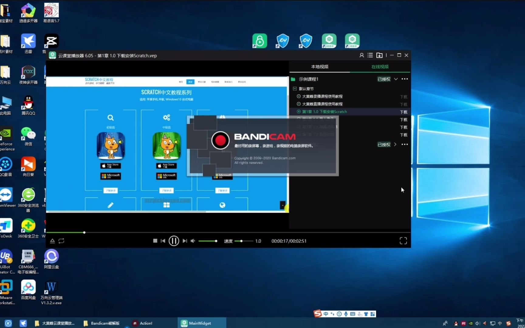Collapse the 示例课程1 course chevron
This screenshot has width=525, height=328.
pyautogui.click(x=396, y=79)
